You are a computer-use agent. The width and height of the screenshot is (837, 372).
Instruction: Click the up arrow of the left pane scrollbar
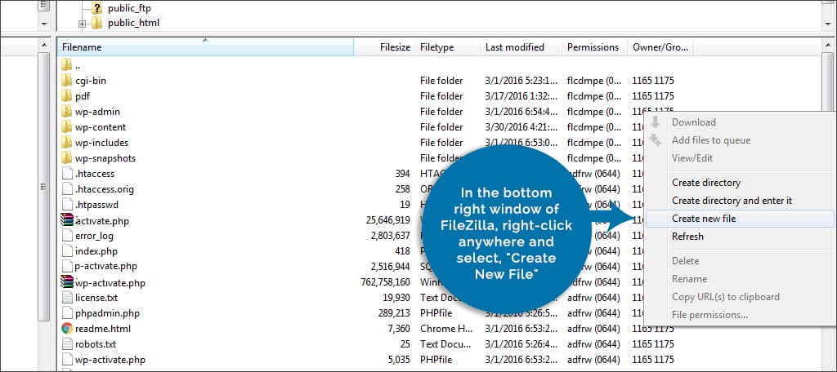point(44,46)
